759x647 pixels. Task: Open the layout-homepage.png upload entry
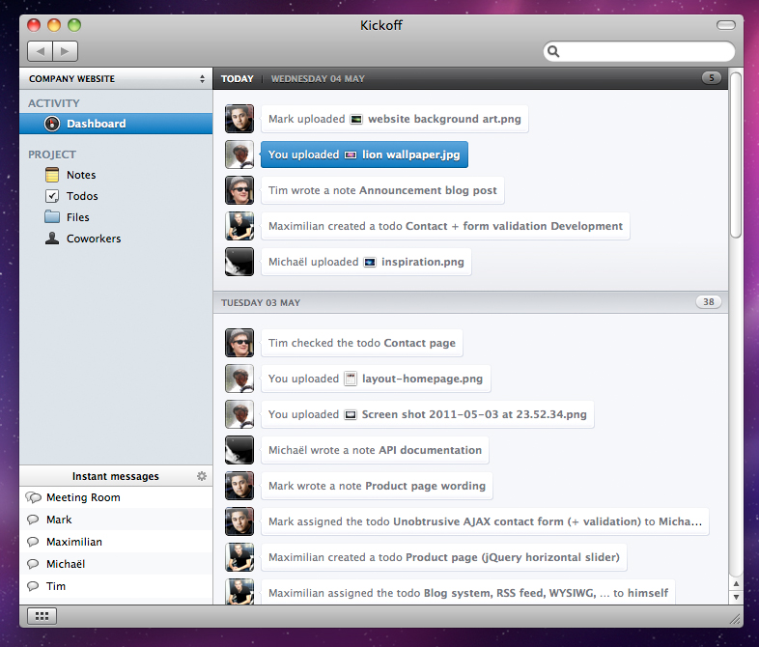376,379
